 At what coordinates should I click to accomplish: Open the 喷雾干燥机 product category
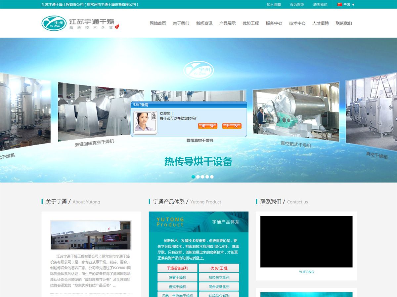tap(177, 277)
